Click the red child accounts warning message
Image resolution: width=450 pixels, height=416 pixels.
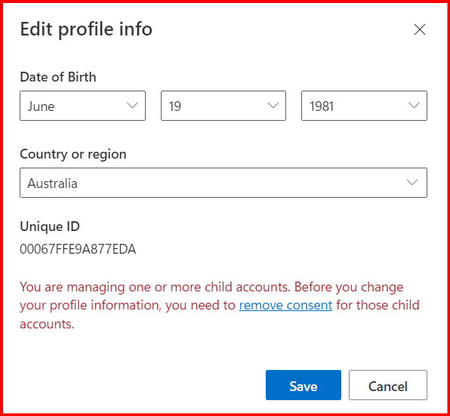(x=220, y=306)
